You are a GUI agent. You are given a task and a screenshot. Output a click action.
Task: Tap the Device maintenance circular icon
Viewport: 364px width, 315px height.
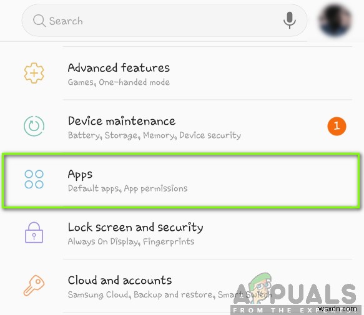click(x=34, y=126)
